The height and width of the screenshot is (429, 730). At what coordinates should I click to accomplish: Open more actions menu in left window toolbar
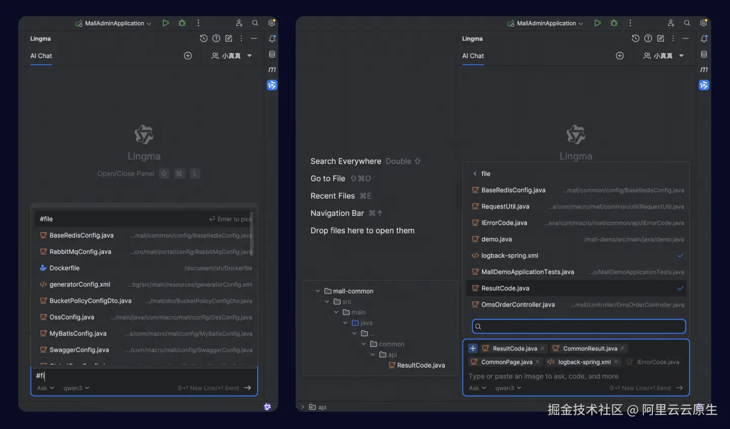pos(198,23)
